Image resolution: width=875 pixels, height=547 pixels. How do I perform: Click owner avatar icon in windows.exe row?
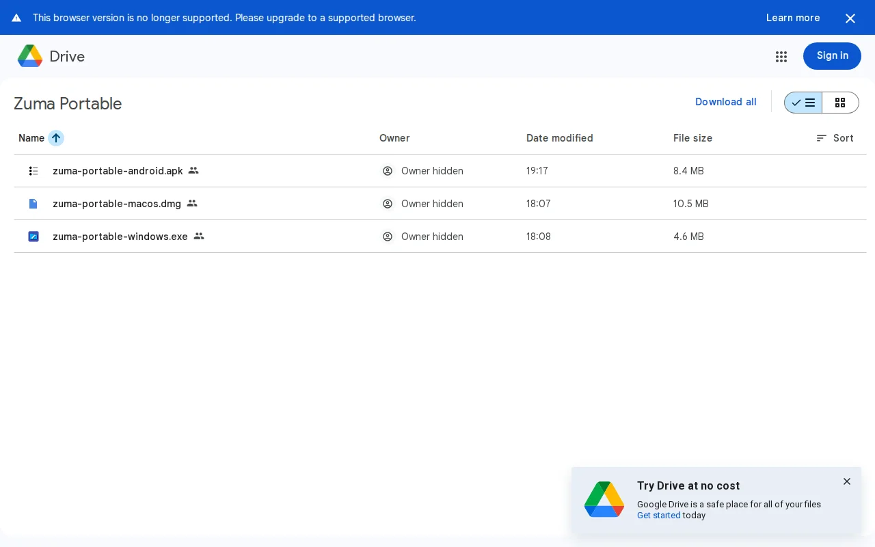388,237
